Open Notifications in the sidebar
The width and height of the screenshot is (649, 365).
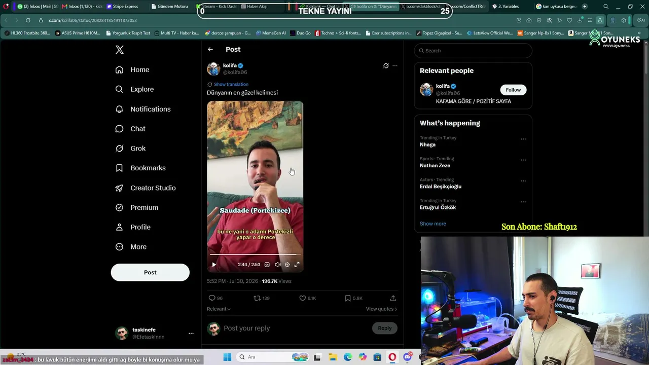pos(143,109)
